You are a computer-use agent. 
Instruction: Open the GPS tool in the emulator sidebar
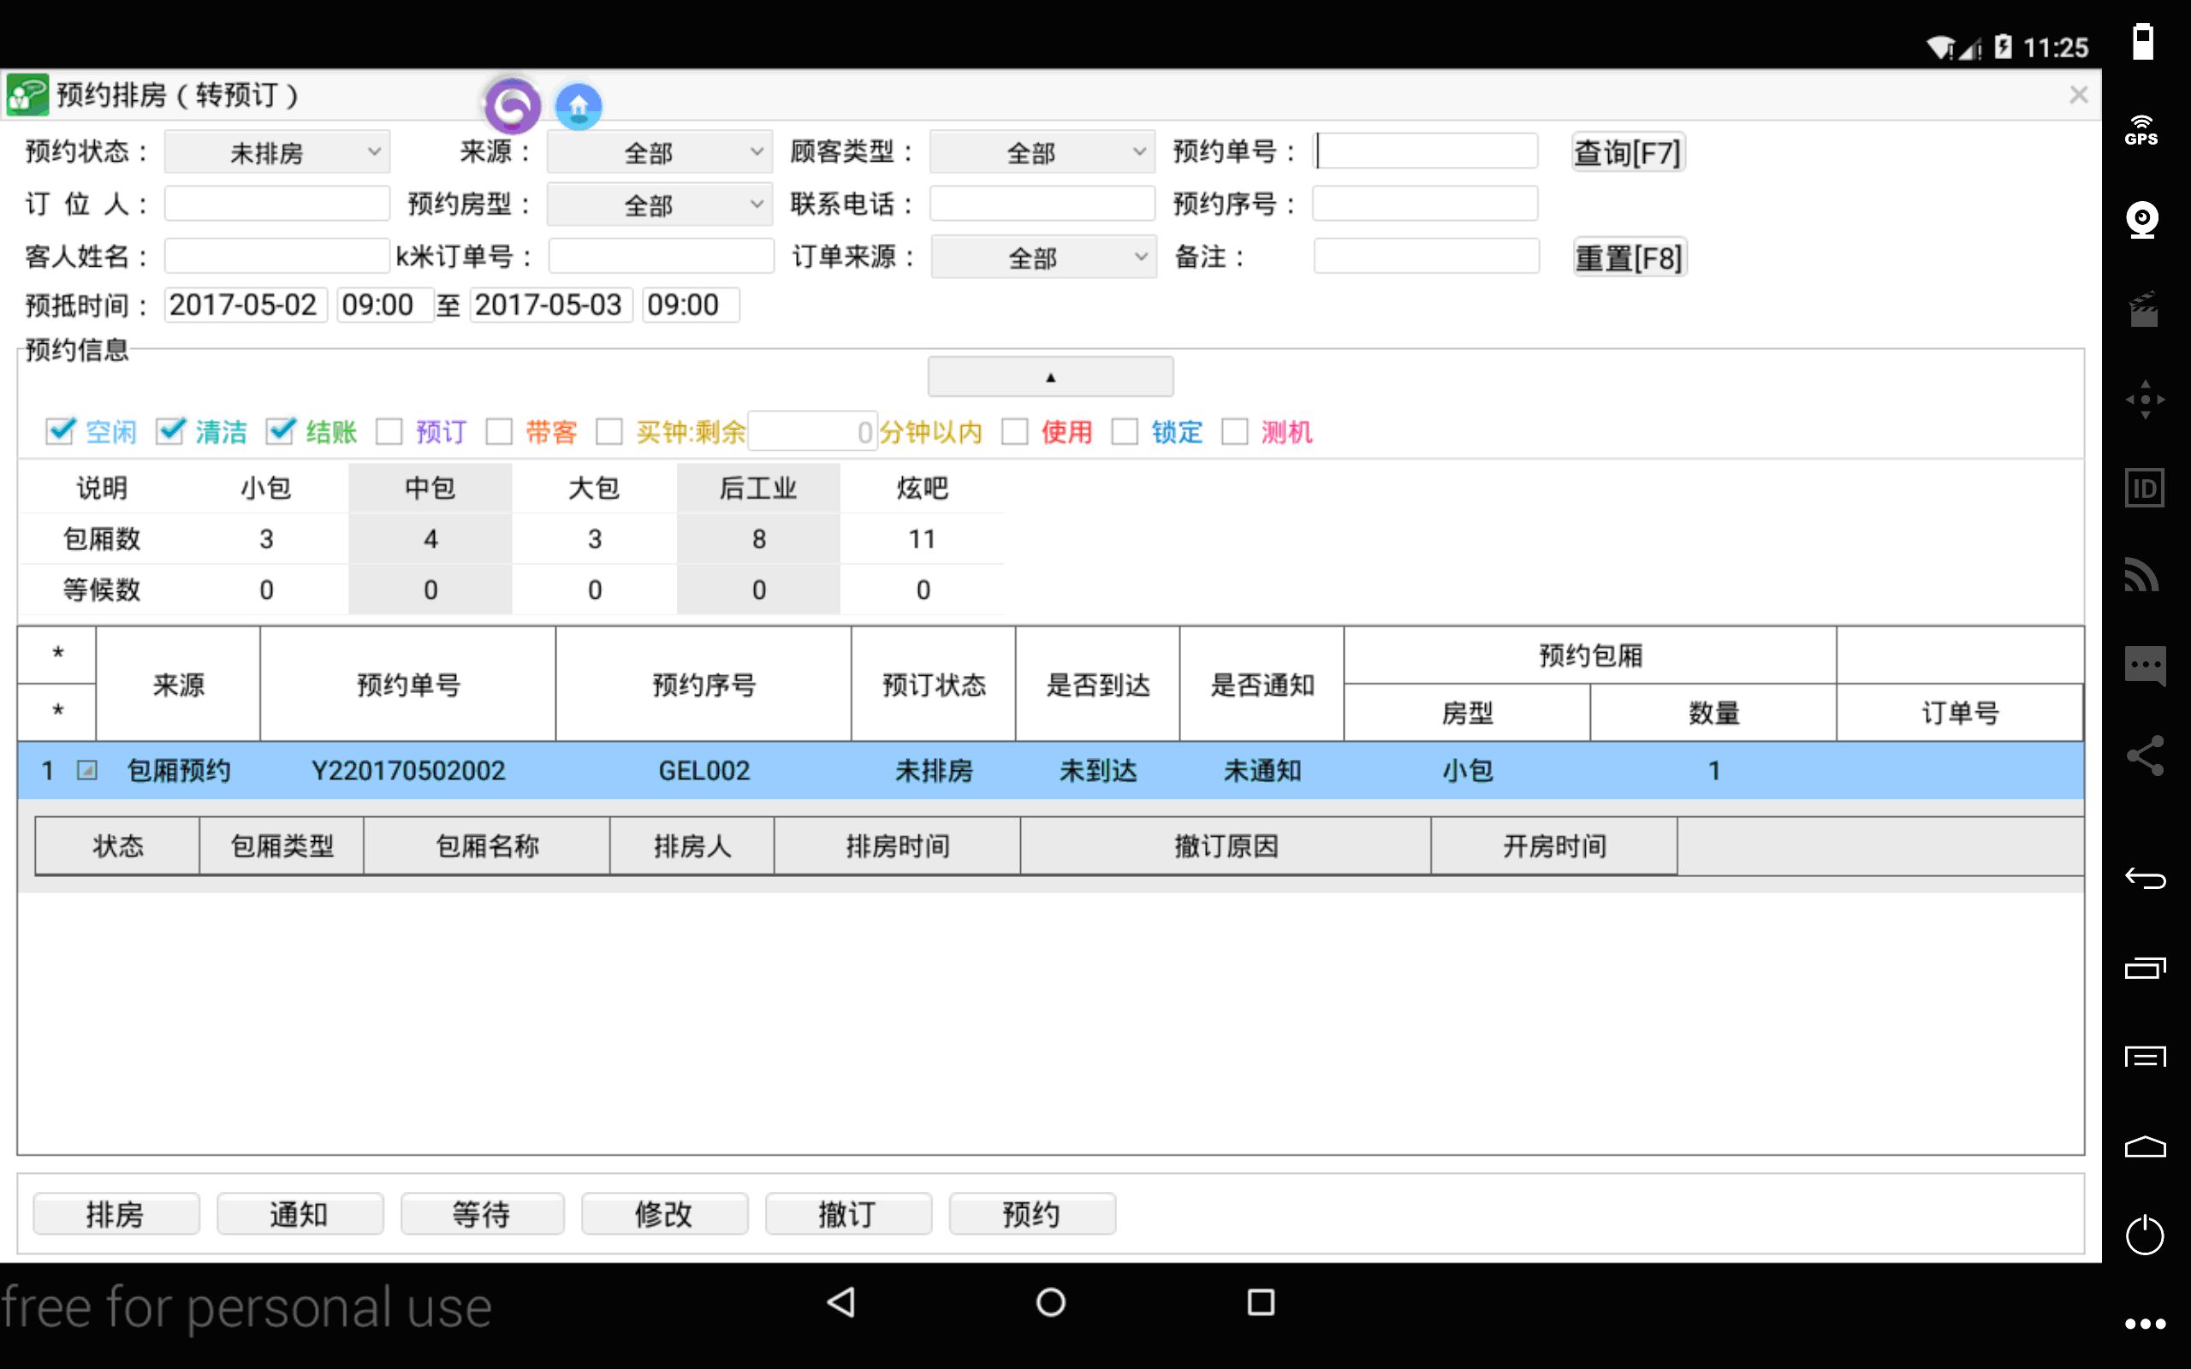(2142, 131)
